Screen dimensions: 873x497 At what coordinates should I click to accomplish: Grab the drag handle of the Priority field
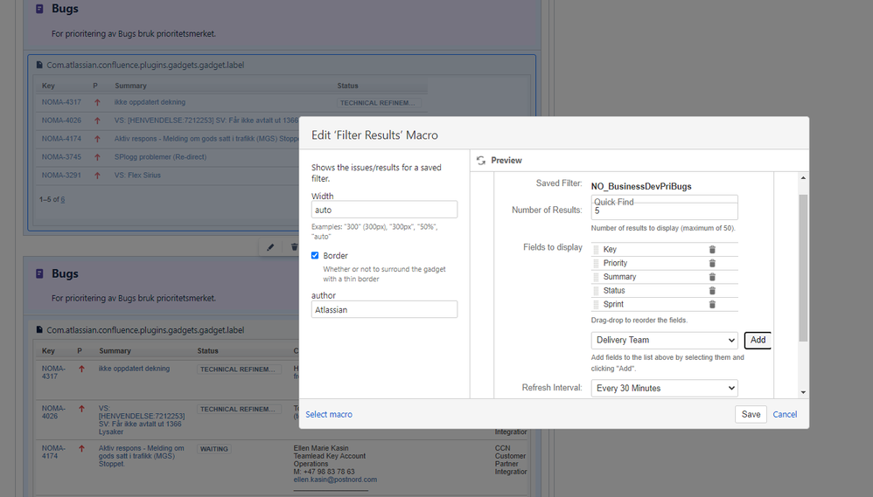coord(597,263)
